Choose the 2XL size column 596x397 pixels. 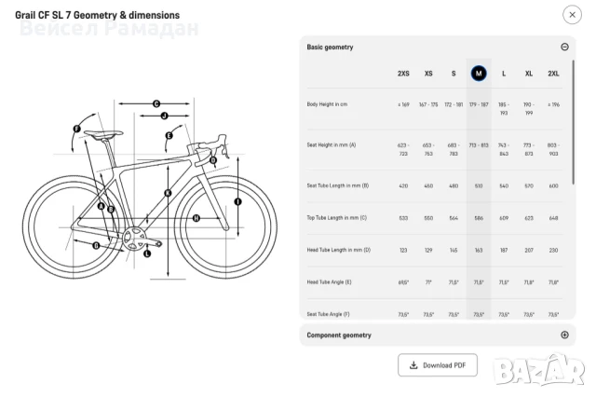tap(553, 73)
